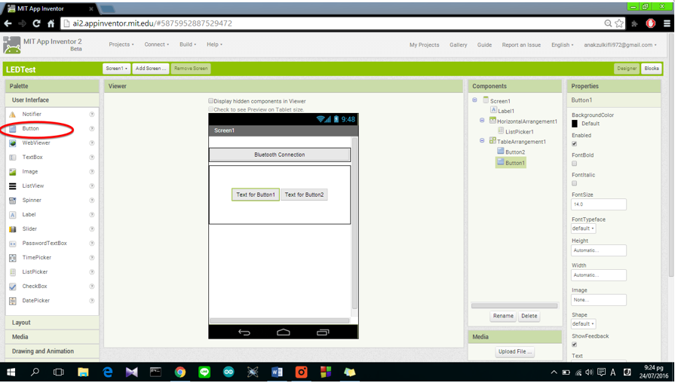
Task: Switch to Blocks editor
Action: pos(652,69)
